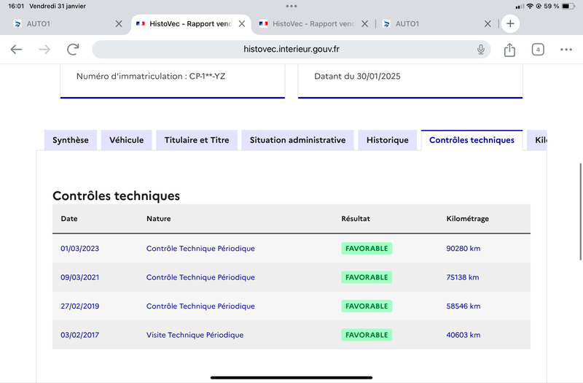Click FAVORABLE badge in 01/03/2023 row
This screenshot has width=583, height=383.
[367, 248]
